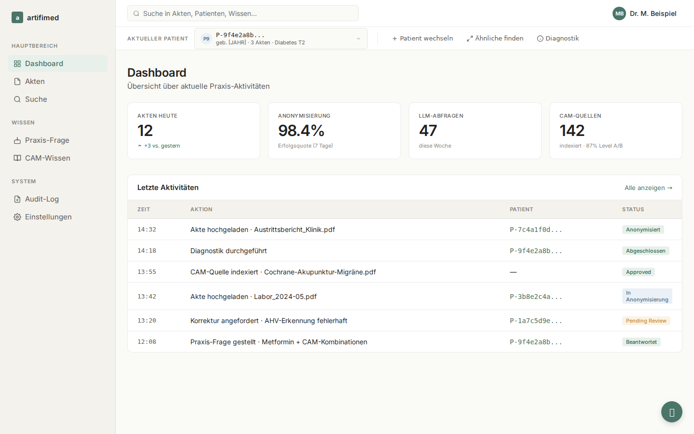Click the STATUS column header

(633, 209)
